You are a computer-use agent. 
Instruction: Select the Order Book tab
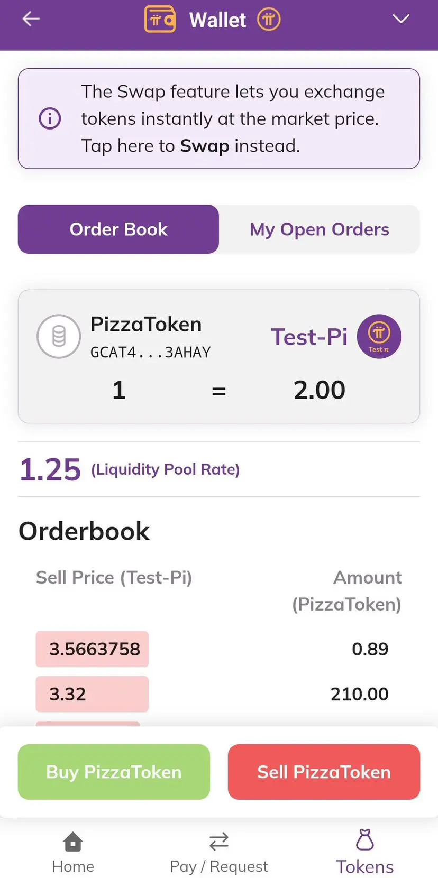118,229
